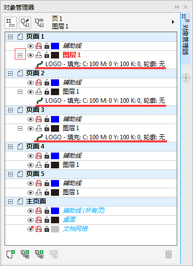Toggle lock icon of 页面 3 图层 1
Image resolution: width=193 pixels, height=266 pixels.
(x=47, y=128)
